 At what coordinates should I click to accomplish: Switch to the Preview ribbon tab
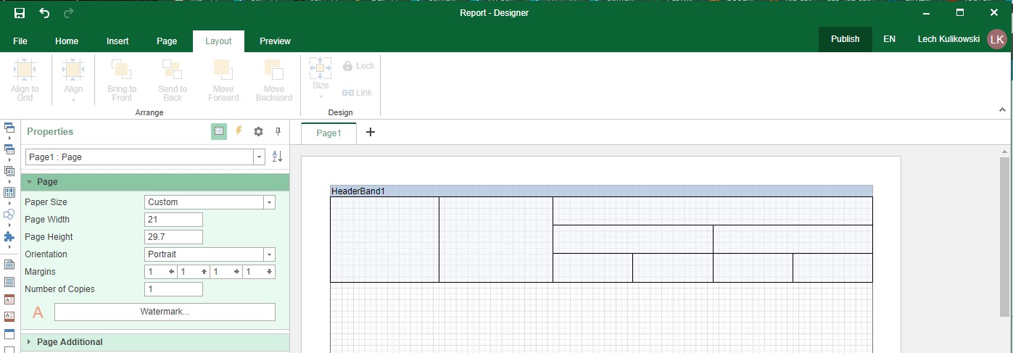tap(275, 41)
